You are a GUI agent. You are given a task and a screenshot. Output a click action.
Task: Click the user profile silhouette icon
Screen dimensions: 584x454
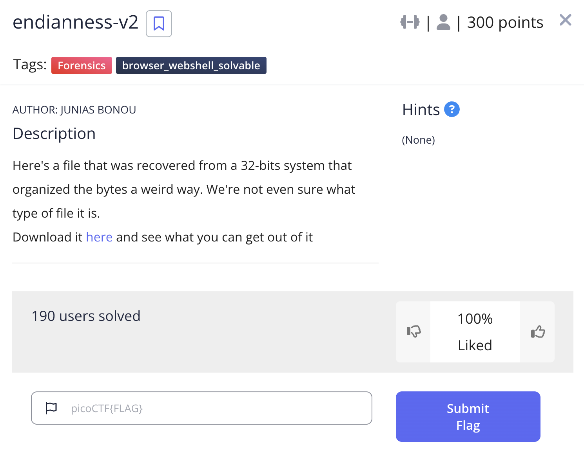pyautogui.click(x=443, y=22)
